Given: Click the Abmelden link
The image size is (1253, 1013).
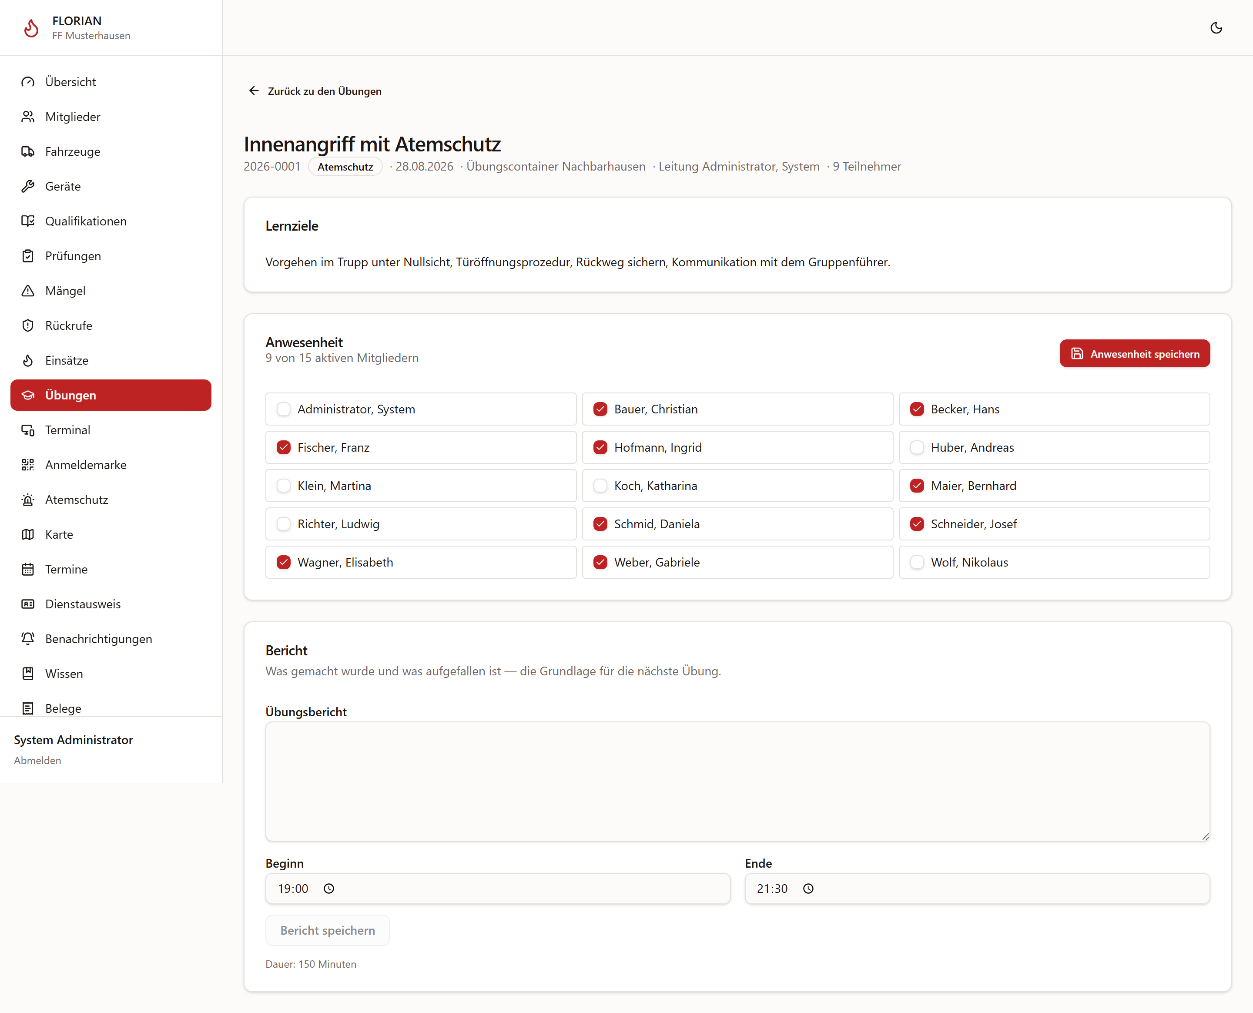Looking at the screenshot, I should [37, 760].
